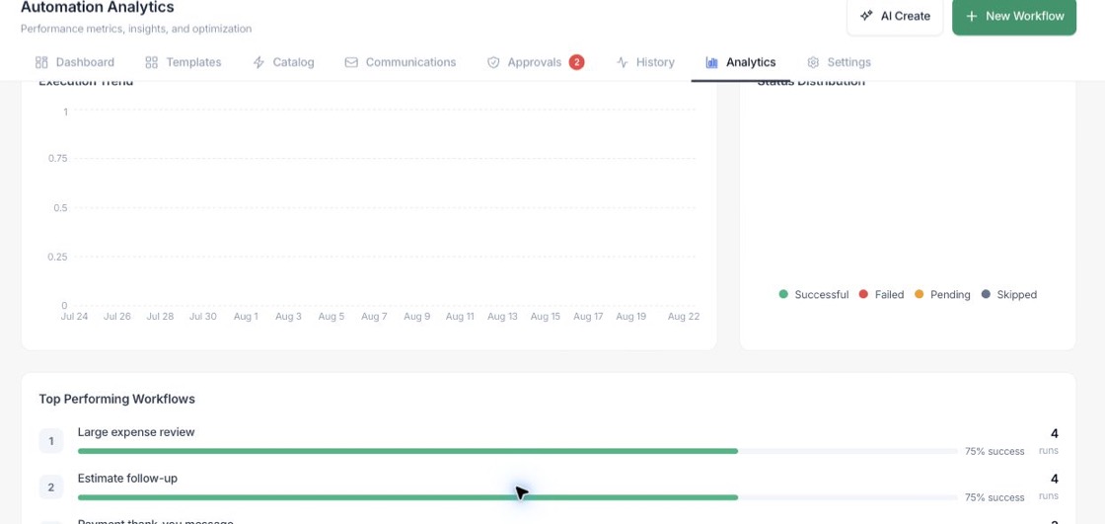This screenshot has width=1105, height=524.
Task: Click the Jul 24 axis label
Action: (74, 317)
